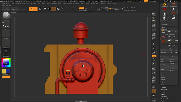
Task: Expand the NanoMesh subpalette
Action: (x=164, y=92)
